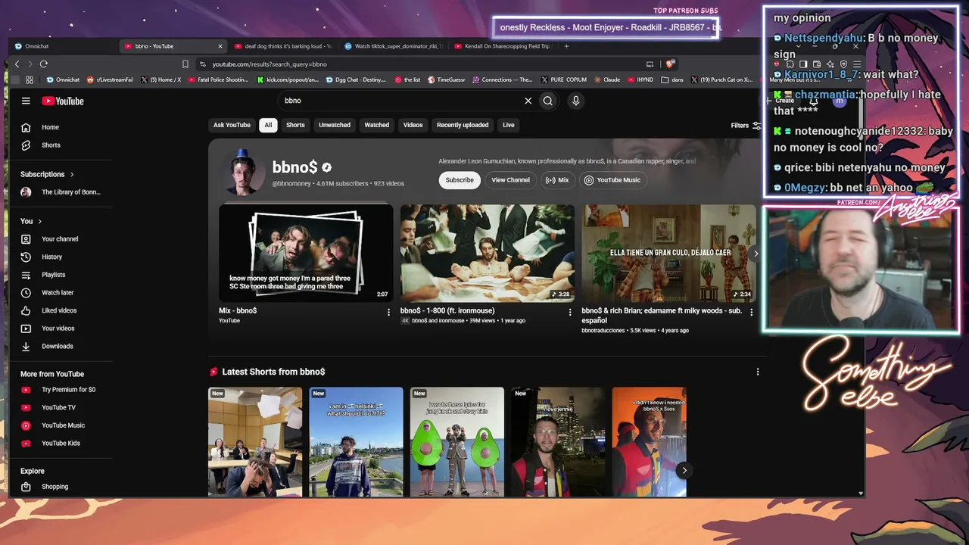Expand the Subscriptions section

click(x=47, y=174)
